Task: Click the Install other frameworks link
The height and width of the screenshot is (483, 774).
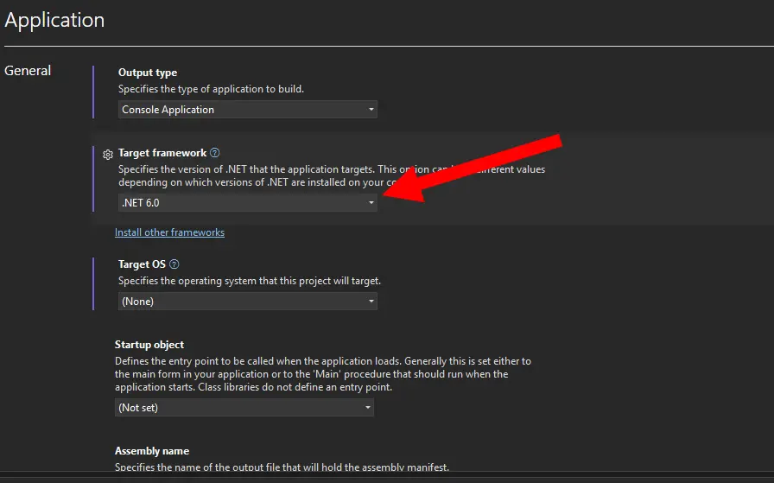Action: (169, 232)
